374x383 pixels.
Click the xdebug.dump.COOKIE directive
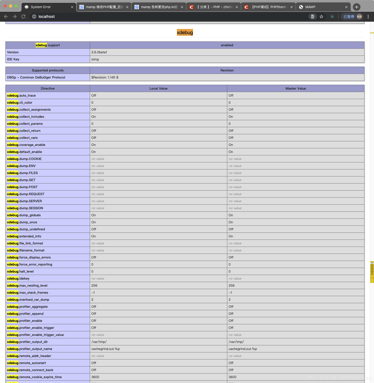click(24, 159)
